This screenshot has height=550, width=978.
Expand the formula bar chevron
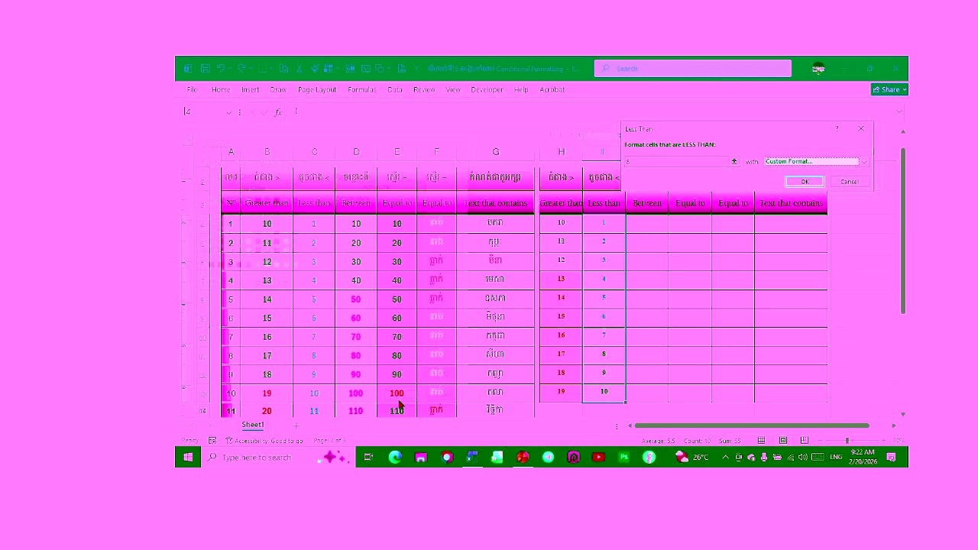[899, 112]
